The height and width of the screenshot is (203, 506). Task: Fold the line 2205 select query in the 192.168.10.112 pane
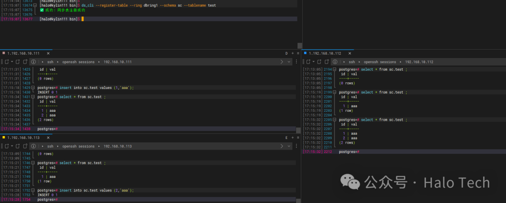[x=335, y=120]
